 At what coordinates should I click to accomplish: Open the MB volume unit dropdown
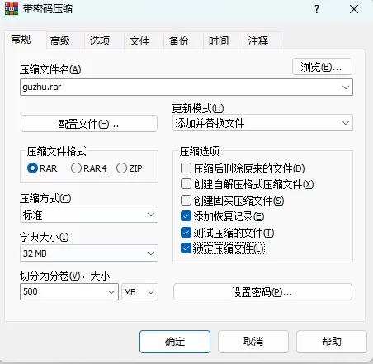[139, 291]
